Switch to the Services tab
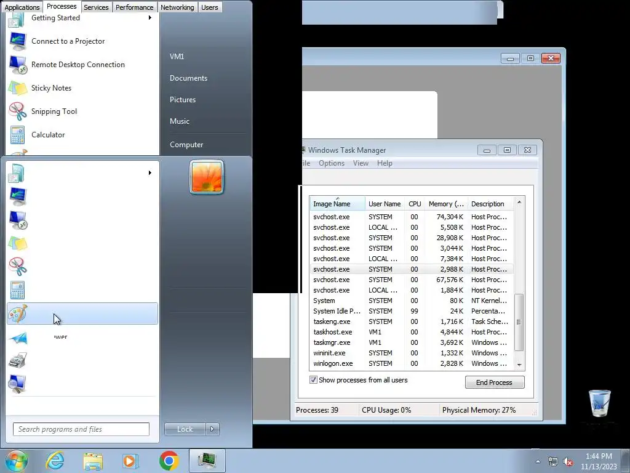 [96, 7]
